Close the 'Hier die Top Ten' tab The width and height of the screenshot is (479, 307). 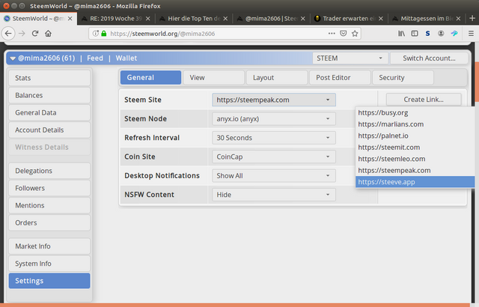pyautogui.click(x=225, y=19)
